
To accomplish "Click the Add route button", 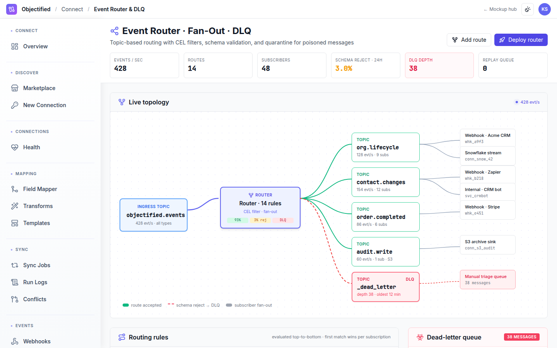I will pyautogui.click(x=469, y=40).
